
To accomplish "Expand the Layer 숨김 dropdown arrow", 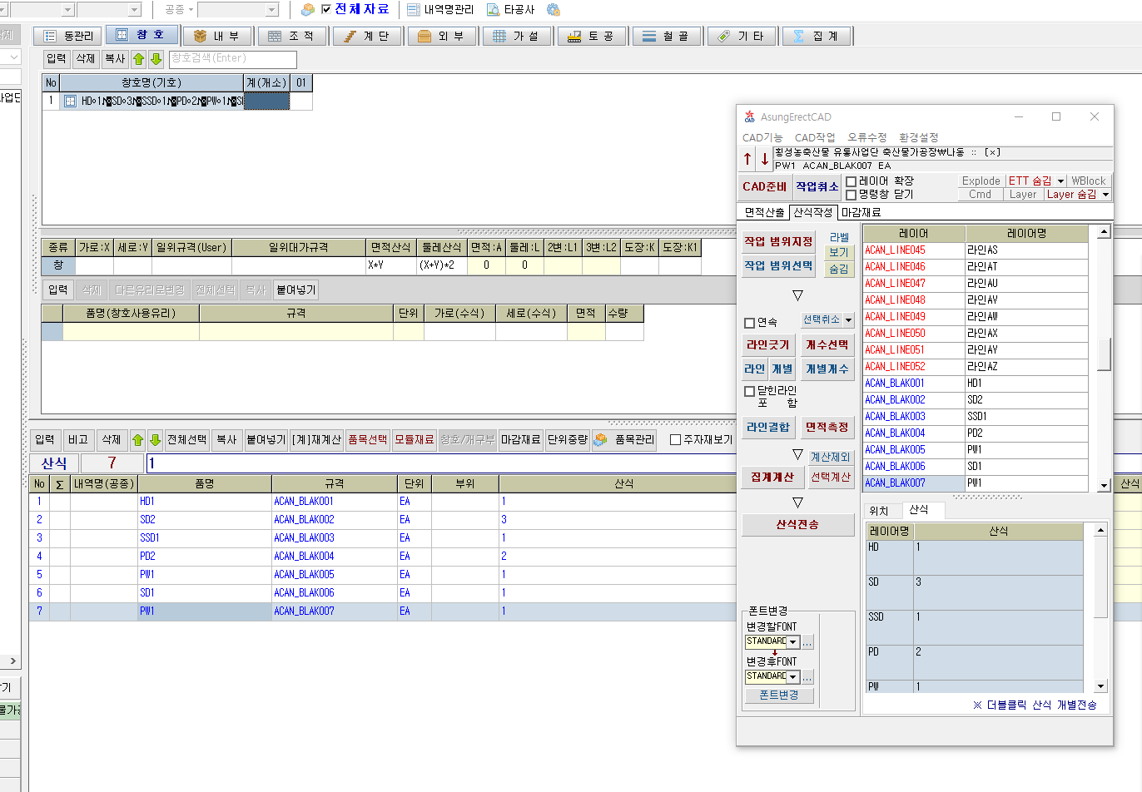I will (x=1105, y=195).
